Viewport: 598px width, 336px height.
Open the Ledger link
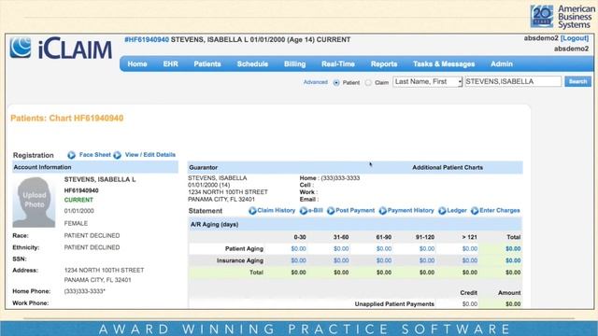[457, 210]
